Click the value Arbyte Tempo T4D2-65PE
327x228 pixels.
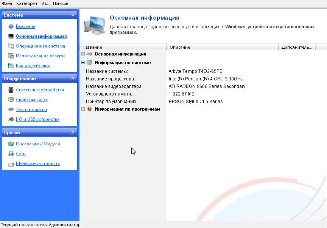coord(195,71)
